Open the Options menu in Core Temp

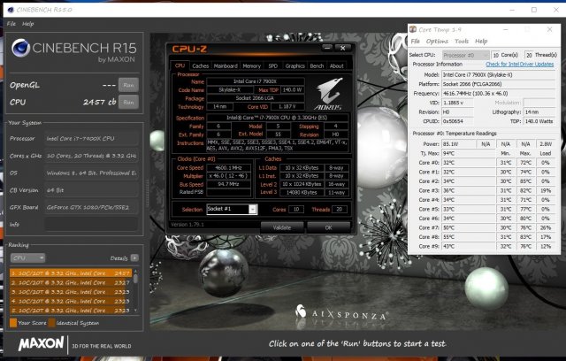click(x=437, y=42)
